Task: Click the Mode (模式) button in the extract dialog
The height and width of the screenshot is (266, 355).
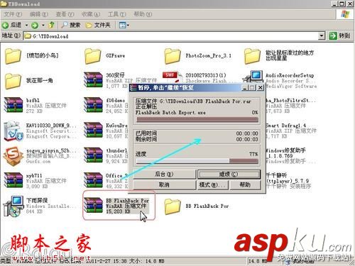Action: [213, 184]
